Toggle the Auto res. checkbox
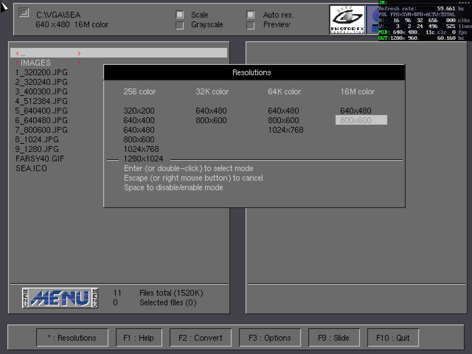 click(x=250, y=15)
